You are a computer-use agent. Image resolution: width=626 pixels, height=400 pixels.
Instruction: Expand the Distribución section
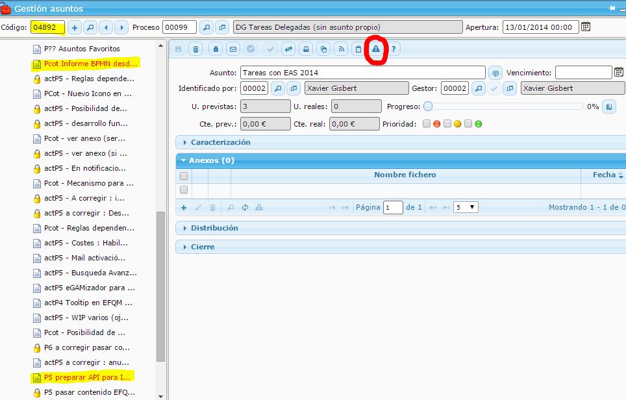tap(214, 228)
